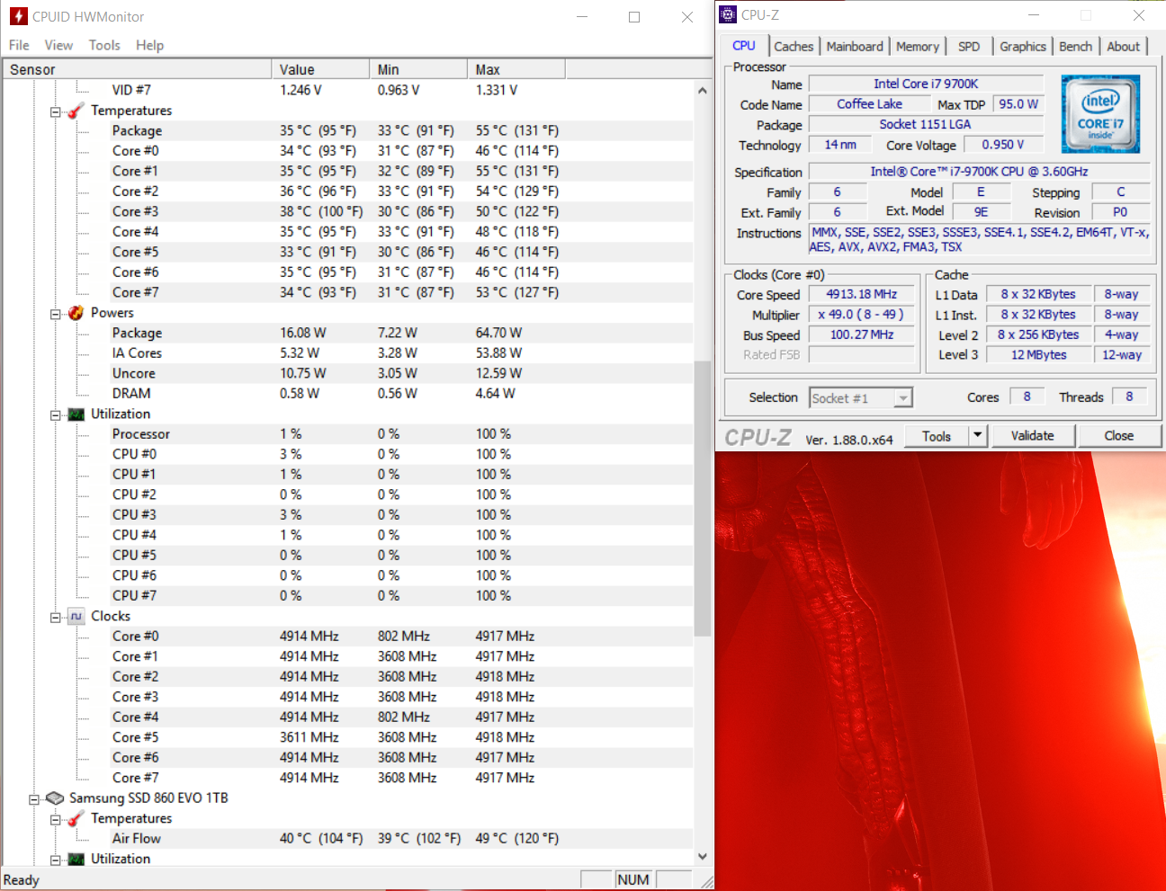This screenshot has height=891, width=1166.
Task: Click the Name field showing Intel Core i7 9700K
Action: (925, 84)
